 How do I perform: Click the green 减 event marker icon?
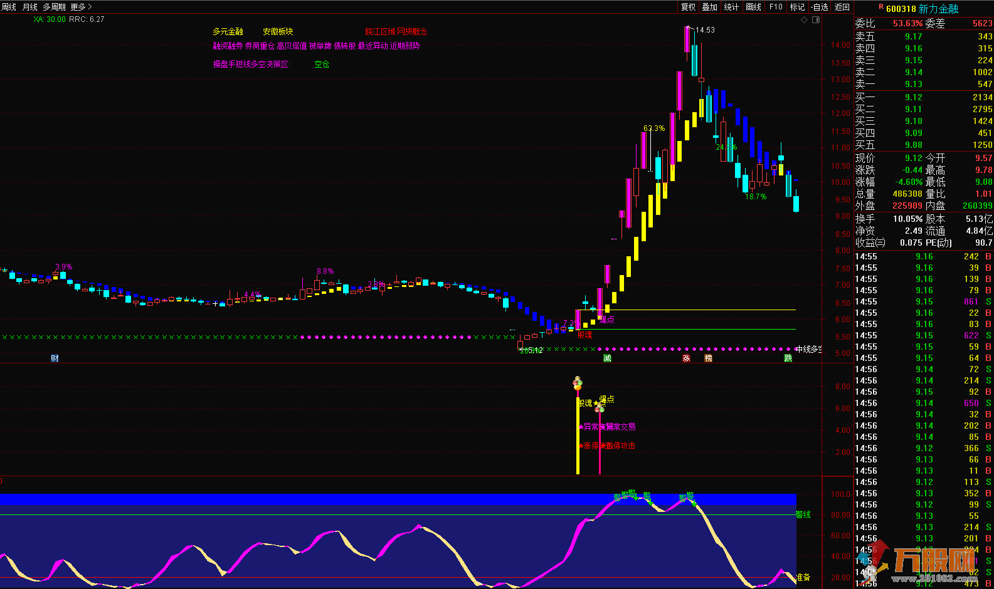[x=607, y=358]
